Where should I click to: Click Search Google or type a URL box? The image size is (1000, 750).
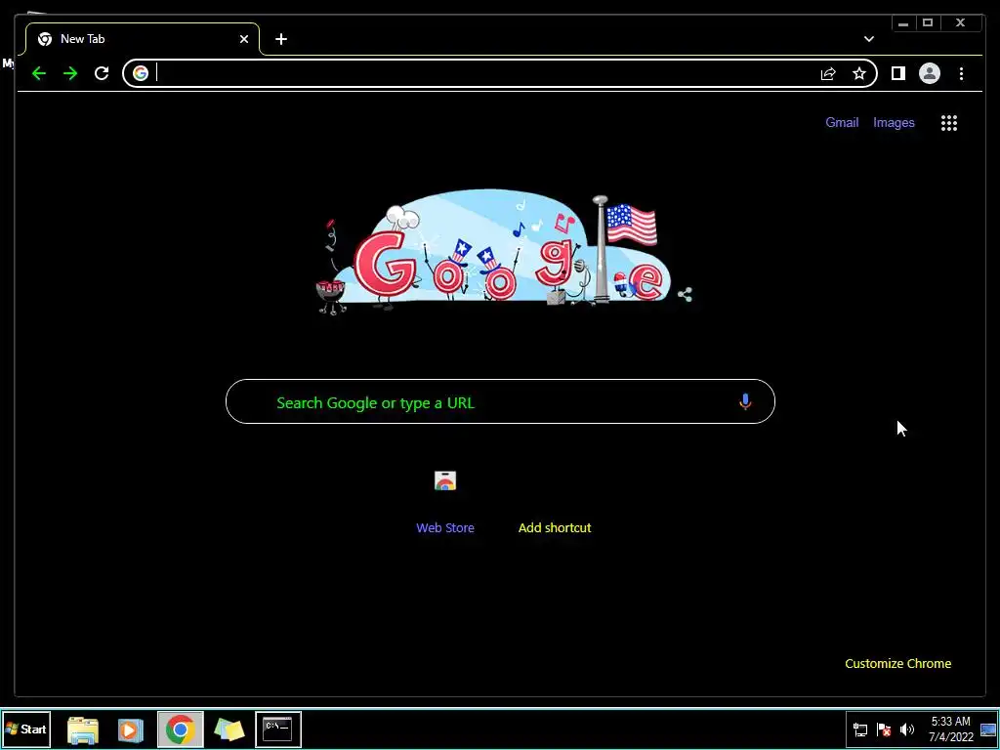(x=500, y=401)
